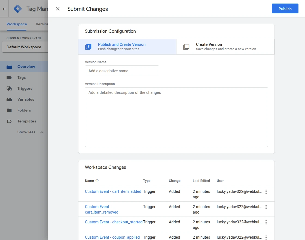Open more options for cart_item_added row
This screenshot has width=305, height=240.
(266, 192)
